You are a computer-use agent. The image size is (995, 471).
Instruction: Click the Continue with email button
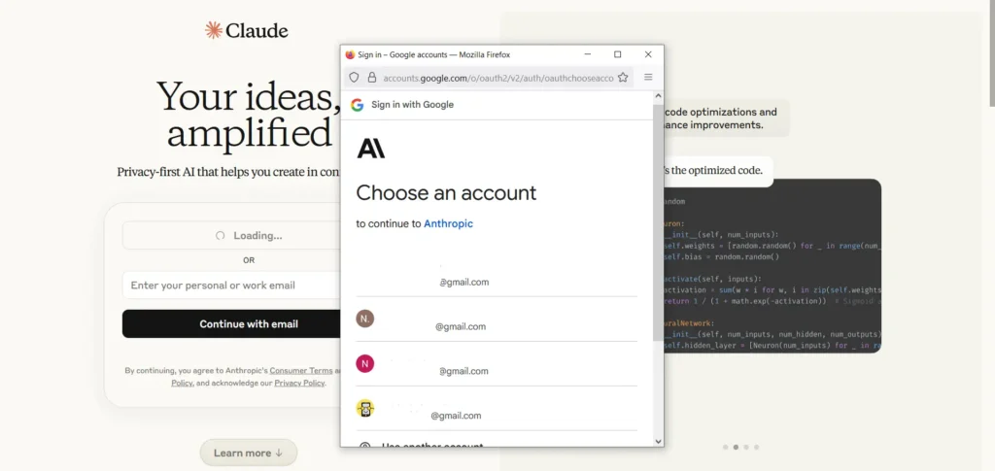(231, 324)
